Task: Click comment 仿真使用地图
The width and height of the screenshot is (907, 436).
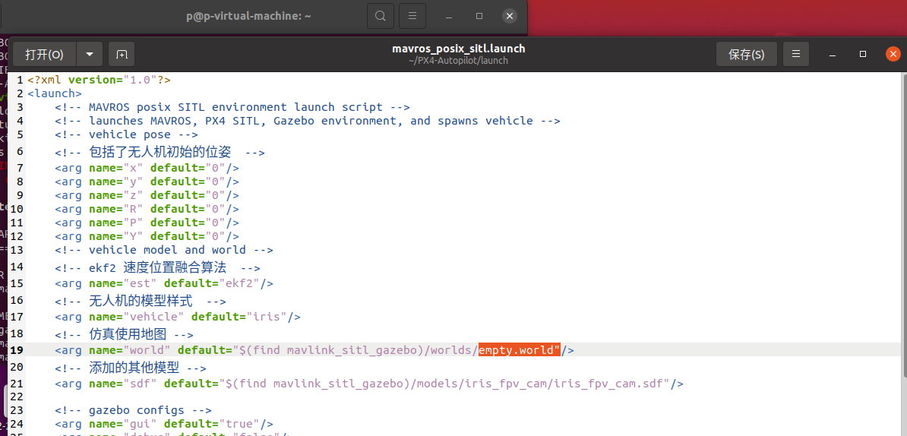Action: (x=125, y=334)
